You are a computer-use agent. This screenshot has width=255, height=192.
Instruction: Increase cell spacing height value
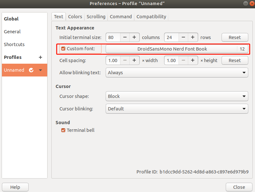pos(193,60)
